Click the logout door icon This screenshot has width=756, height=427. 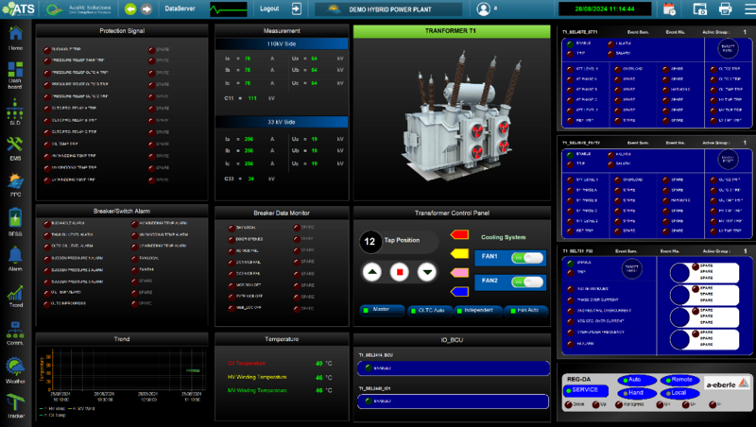[x=297, y=9]
